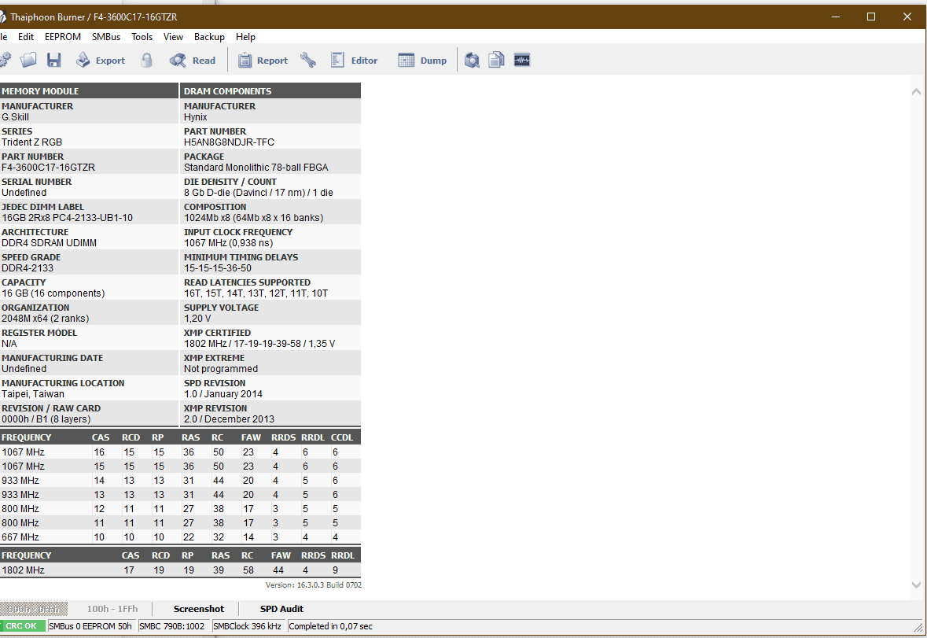
Task: Click the wrench tool icon
Action: pos(308,60)
